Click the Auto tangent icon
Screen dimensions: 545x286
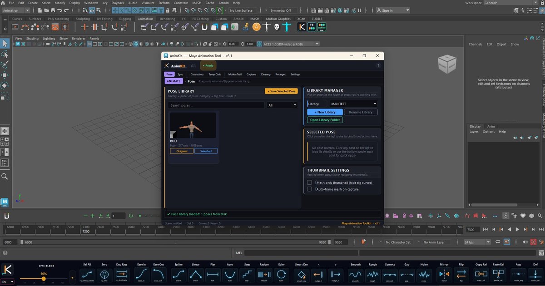[230, 274]
